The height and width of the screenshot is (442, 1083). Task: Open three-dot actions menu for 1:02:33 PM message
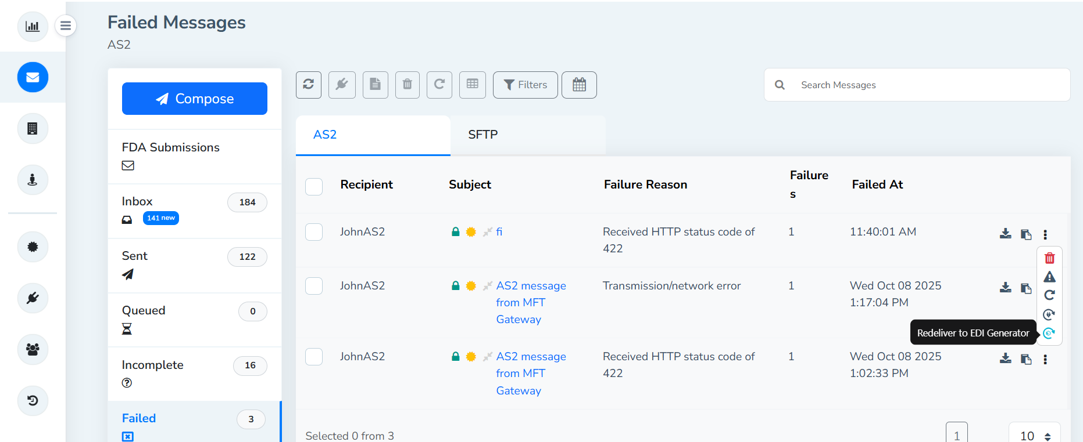[1045, 360]
